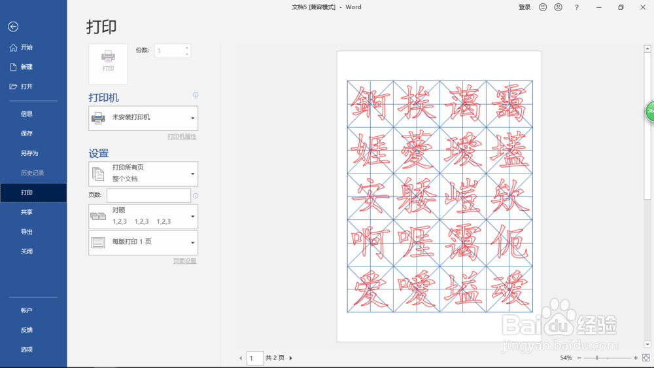Go to next preview page arrow

[x=291, y=358]
